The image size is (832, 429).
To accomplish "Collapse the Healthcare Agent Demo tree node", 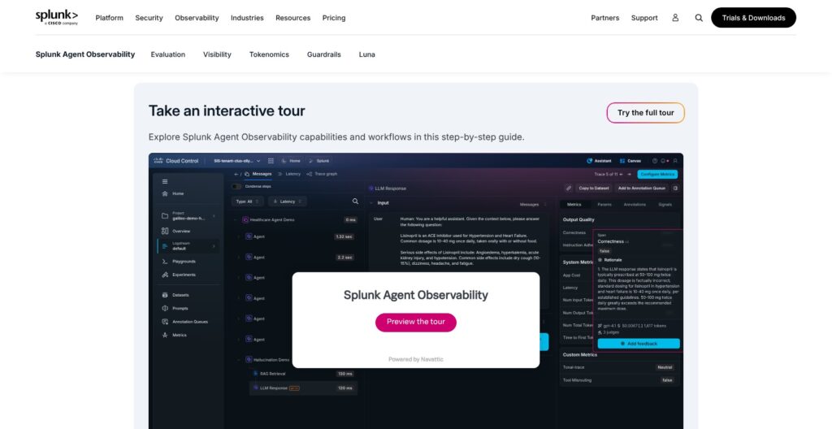I will [x=236, y=220].
